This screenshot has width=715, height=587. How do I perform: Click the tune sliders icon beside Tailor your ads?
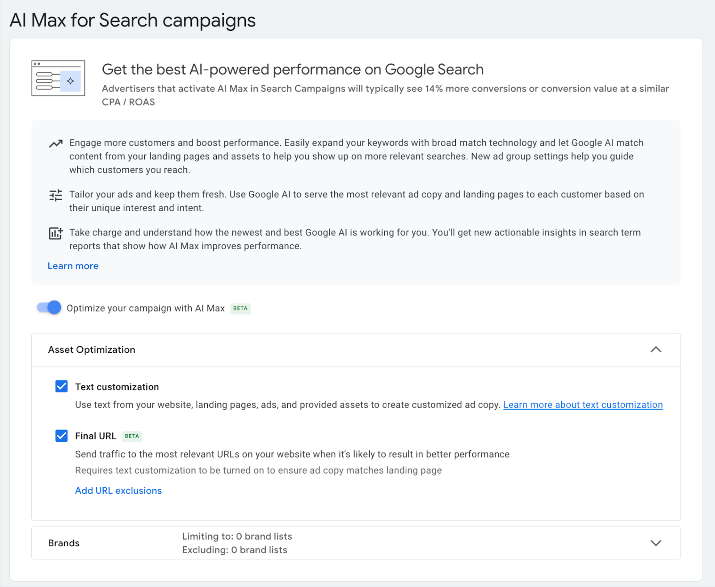pos(56,195)
